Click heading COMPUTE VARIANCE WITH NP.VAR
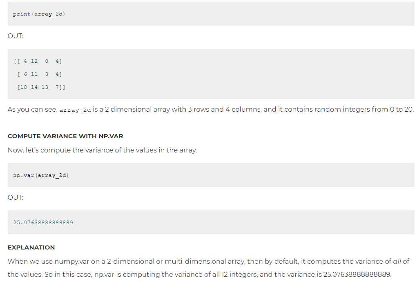This screenshot has height=287, width=417. [x=65, y=136]
